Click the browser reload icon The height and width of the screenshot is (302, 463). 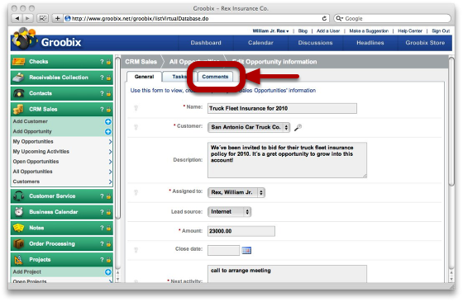point(324,18)
